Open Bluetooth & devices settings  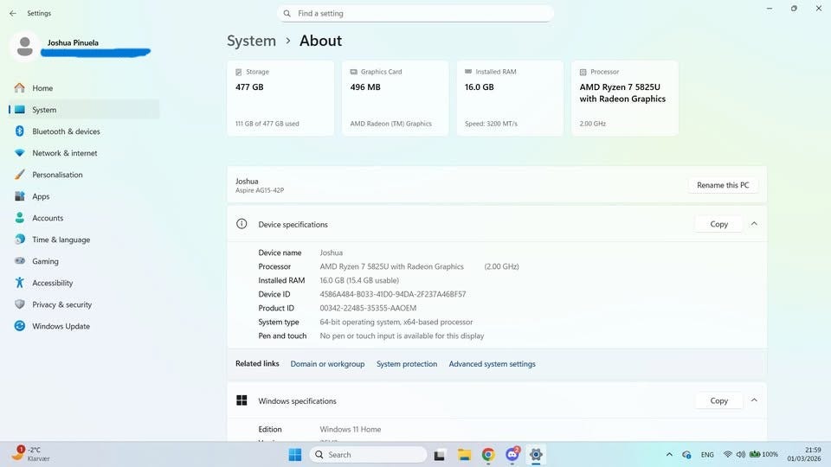84,131
